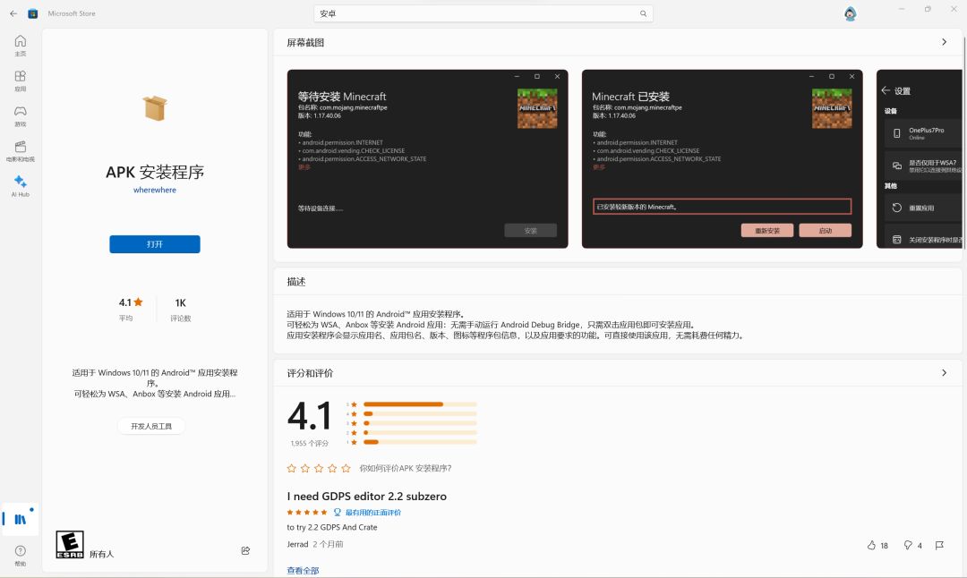Report the Jerrad review with flag

[939, 545]
